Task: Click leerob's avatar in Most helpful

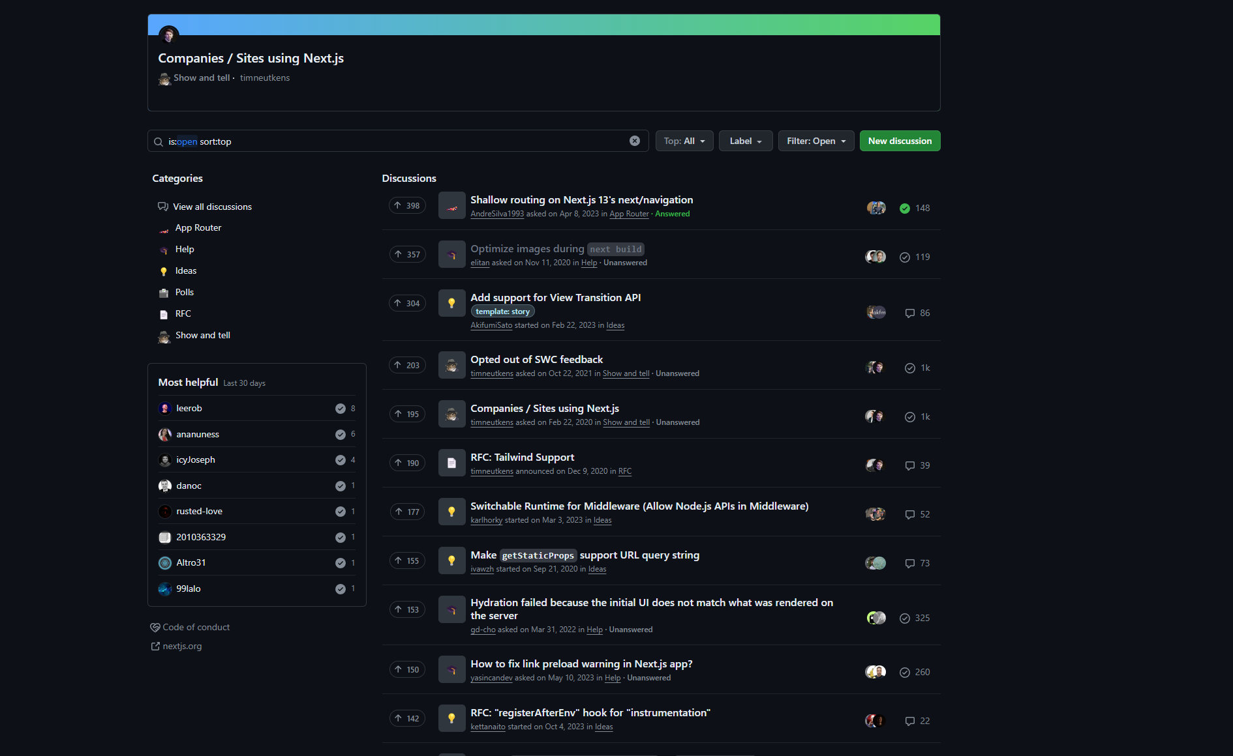Action: tap(165, 408)
